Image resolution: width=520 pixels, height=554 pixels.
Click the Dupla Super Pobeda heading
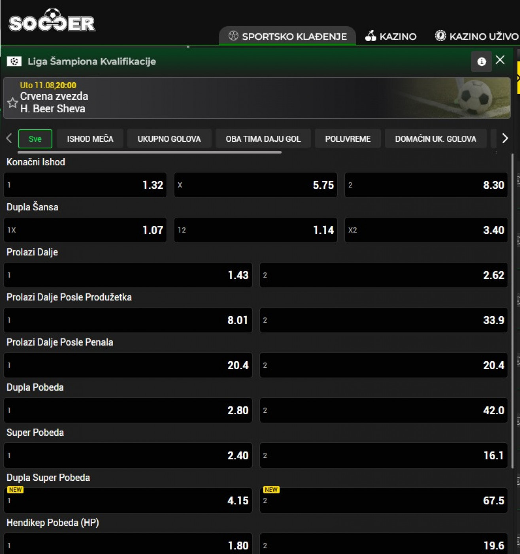coord(48,478)
